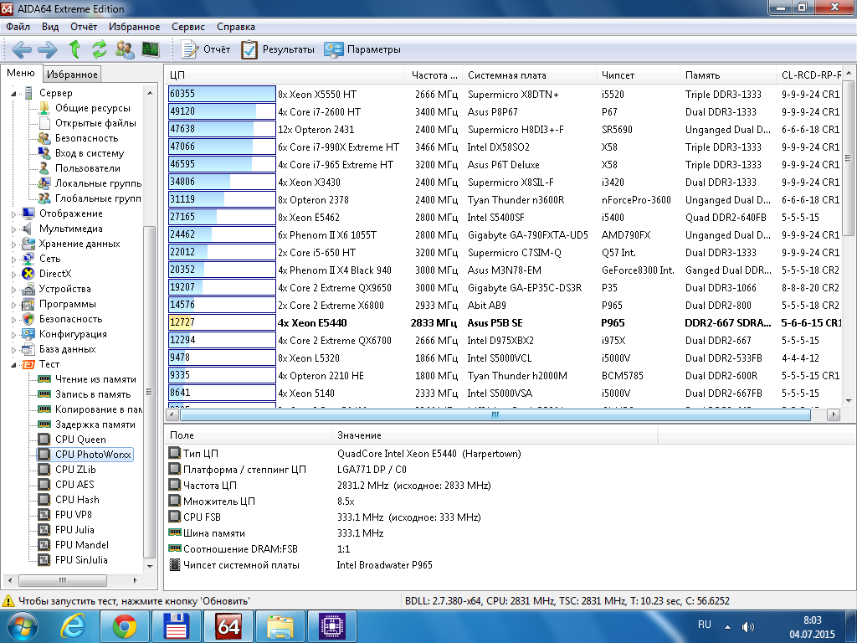
Task: Select the Вход в систему icon
Action: 44,153
